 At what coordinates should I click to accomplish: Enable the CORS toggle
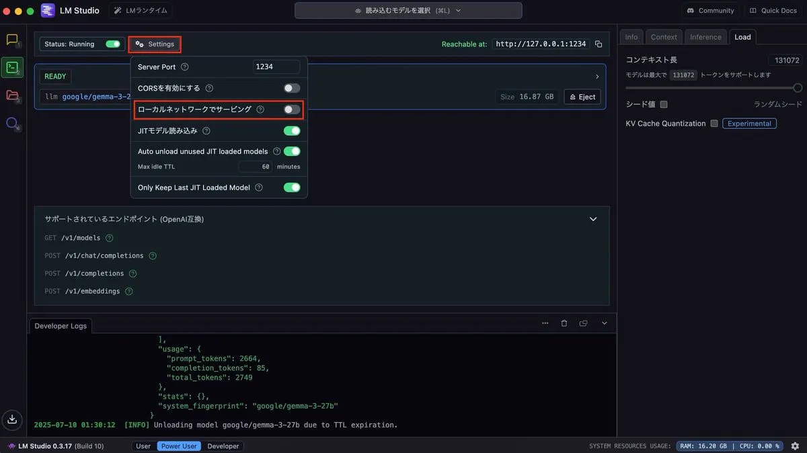click(291, 88)
